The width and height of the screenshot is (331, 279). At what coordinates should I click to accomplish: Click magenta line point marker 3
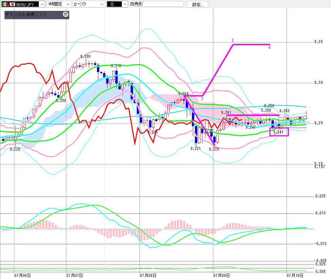[x=233, y=40]
